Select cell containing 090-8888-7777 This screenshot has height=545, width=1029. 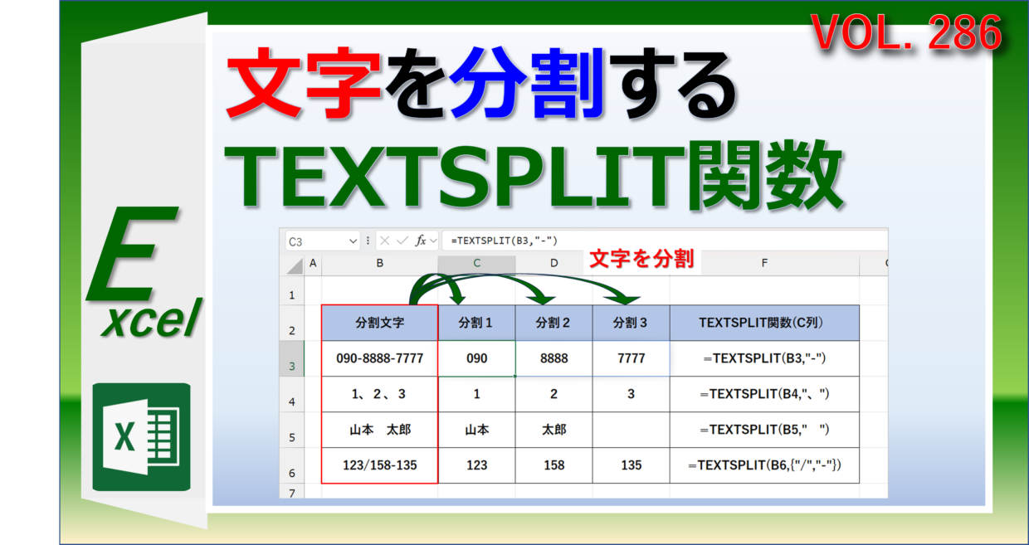coord(380,358)
